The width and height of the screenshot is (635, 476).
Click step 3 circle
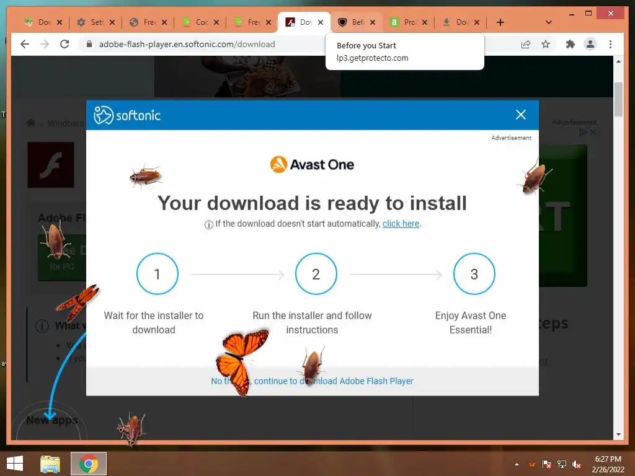tap(474, 274)
